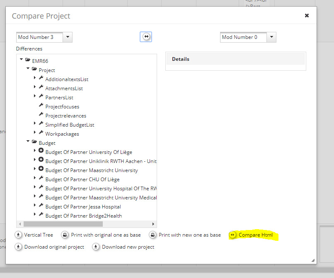Click the Download new project icon

click(96, 247)
